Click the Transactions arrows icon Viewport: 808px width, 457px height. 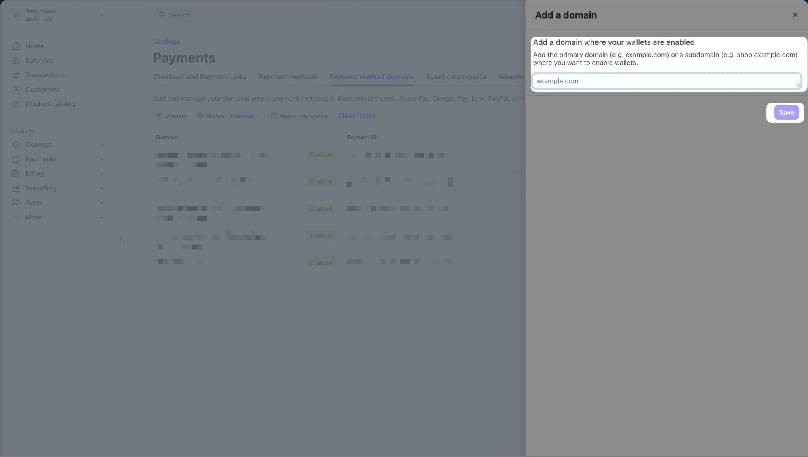16,75
